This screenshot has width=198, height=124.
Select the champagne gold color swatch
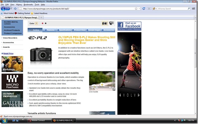coord(36,23)
